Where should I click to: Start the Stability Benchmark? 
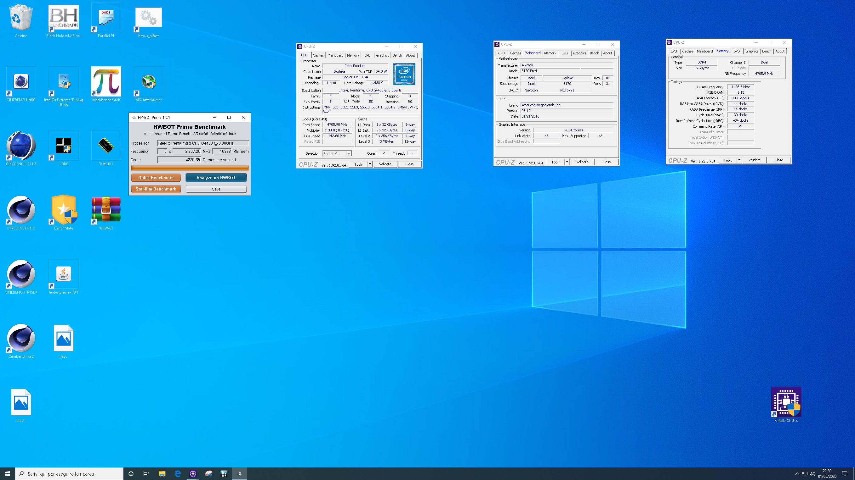click(x=156, y=189)
